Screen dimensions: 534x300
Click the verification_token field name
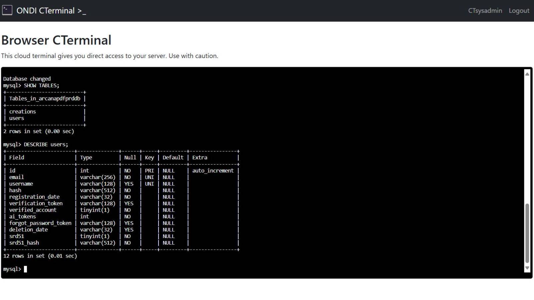pyautogui.click(x=36, y=203)
